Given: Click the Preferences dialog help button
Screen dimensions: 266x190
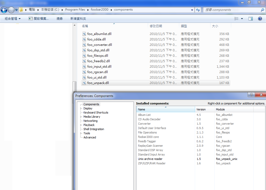Looking at the screenshot, I should pos(251,95).
